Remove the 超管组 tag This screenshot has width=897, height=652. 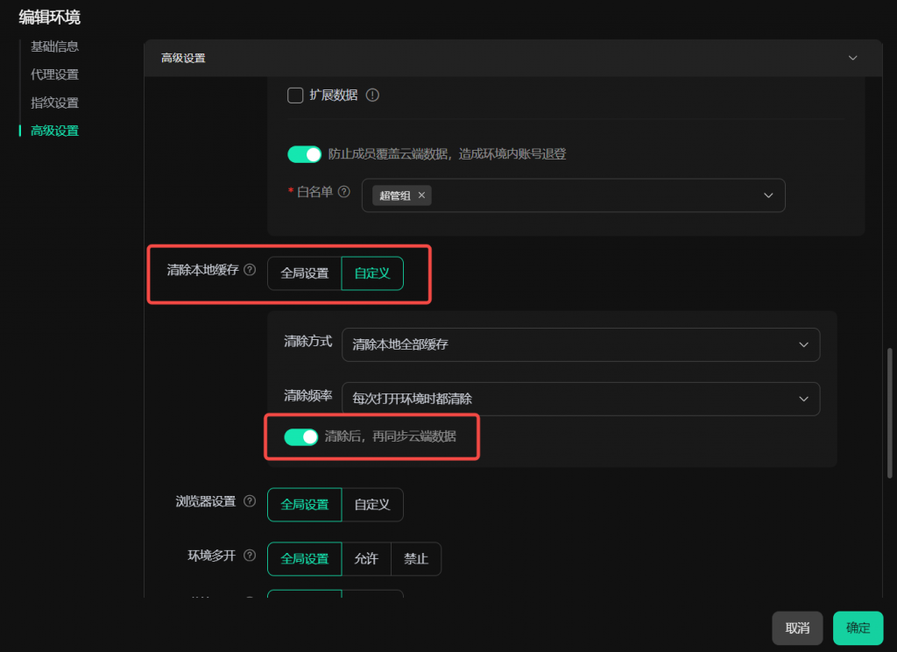(x=421, y=195)
